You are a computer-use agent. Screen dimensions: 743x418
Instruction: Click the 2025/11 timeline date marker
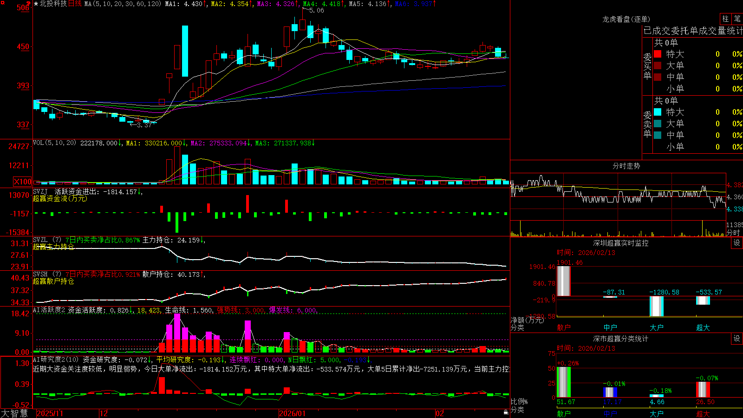50,413
